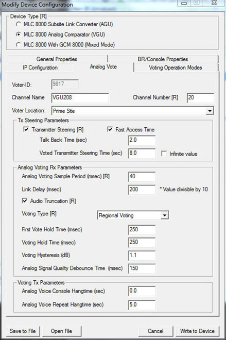The height and width of the screenshot is (340, 226).
Task: Click Save to File button
Action: coord(23,331)
